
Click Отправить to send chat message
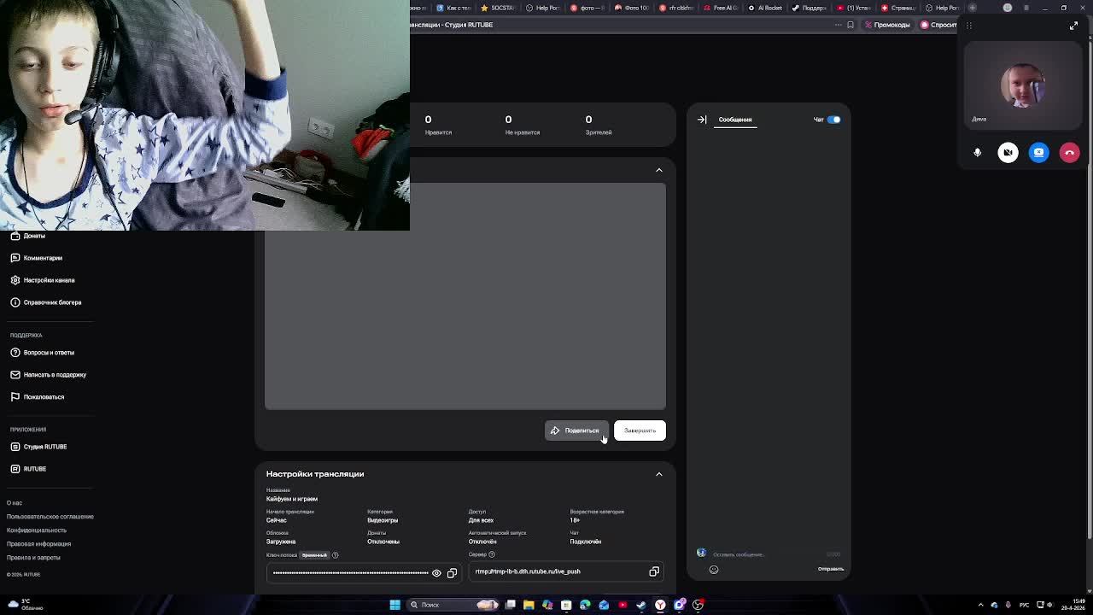coord(831,569)
